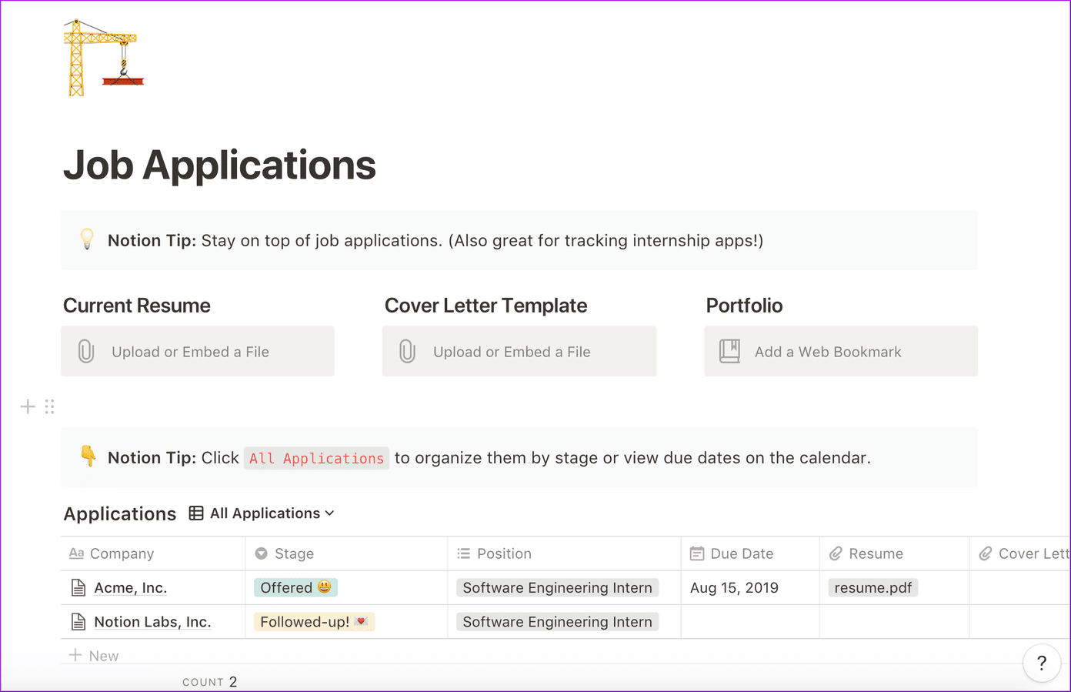Click the Cover Letter Template heading
1071x692 pixels.
pos(485,306)
